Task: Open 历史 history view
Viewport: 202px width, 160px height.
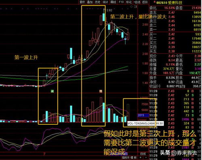Action: (98, 2)
